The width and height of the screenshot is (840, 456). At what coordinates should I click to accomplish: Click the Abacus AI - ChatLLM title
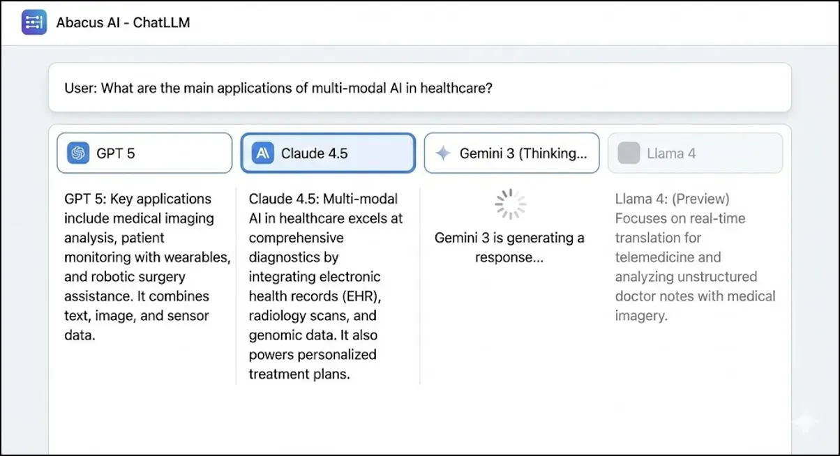[x=123, y=22]
